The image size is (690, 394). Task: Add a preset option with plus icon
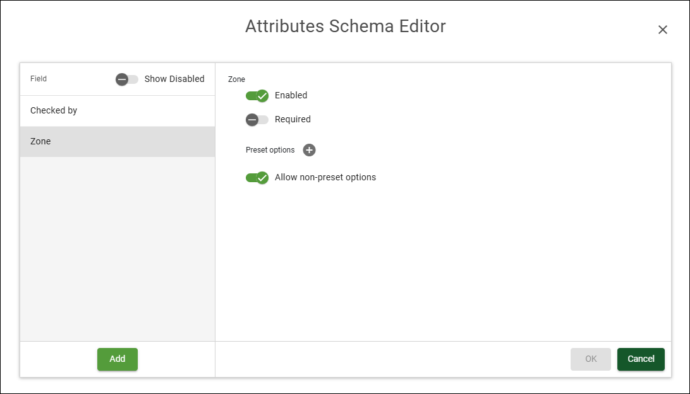(309, 150)
